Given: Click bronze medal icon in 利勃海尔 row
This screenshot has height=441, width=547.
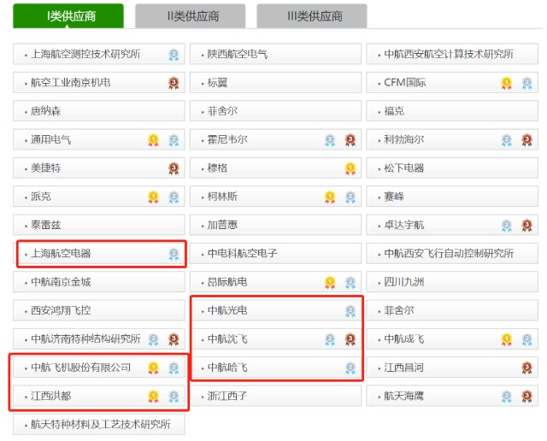Looking at the screenshot, I should 526,140.
